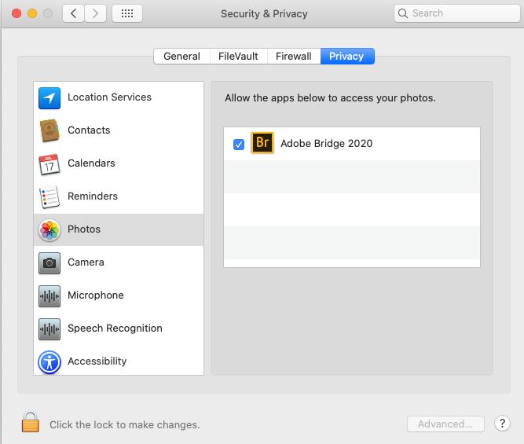
Task: Click the lock icon to make changes
Action: (x=31, y=422)
